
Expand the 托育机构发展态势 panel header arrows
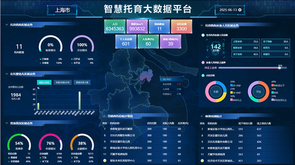[x=7, y=25]
